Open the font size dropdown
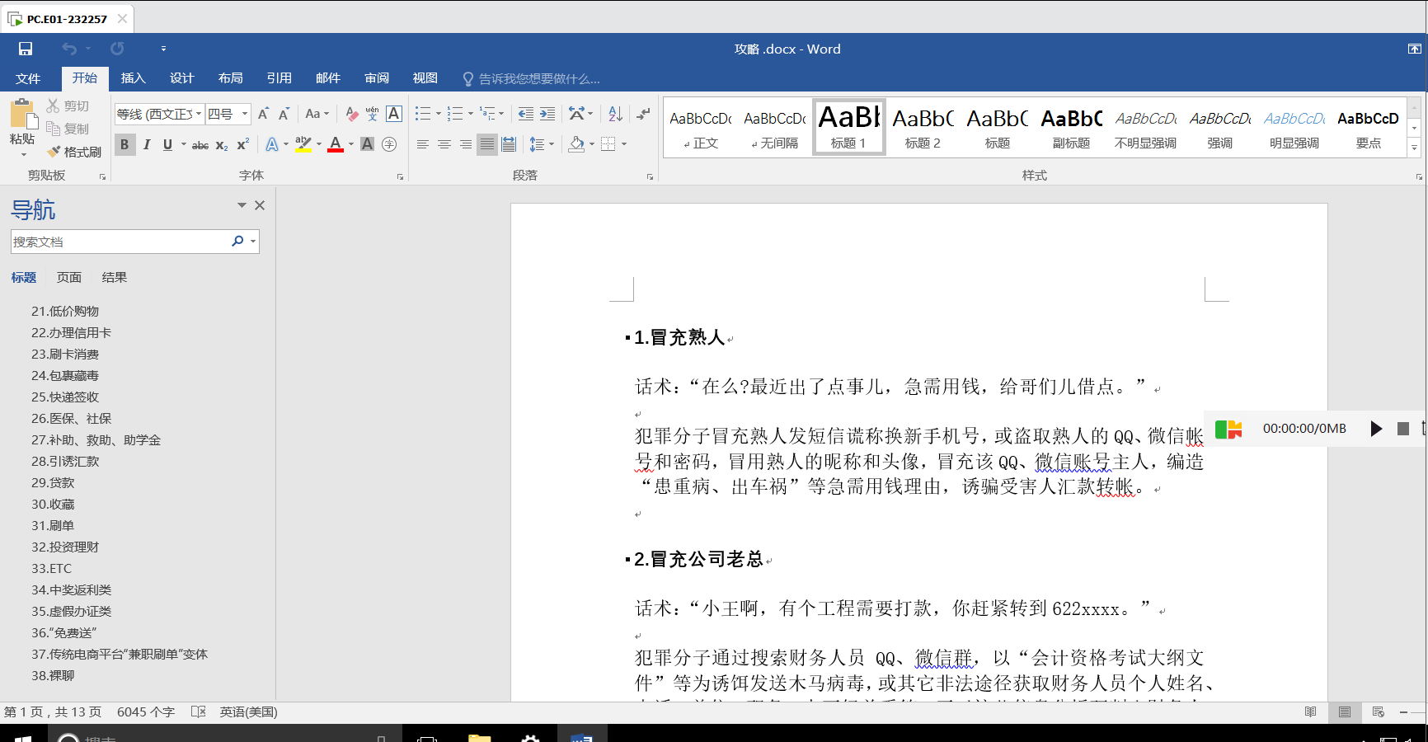 coord(243,114)
